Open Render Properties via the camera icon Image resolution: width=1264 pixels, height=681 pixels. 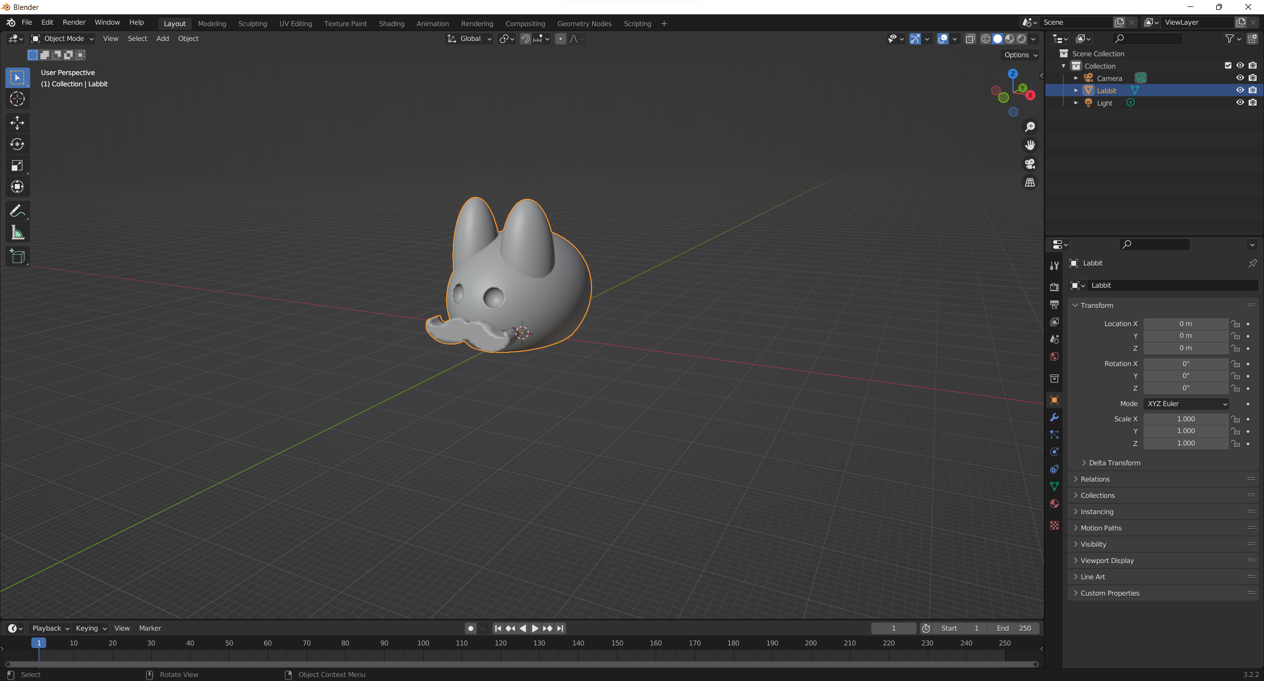pyautogui.click(x=1054, y=286)
